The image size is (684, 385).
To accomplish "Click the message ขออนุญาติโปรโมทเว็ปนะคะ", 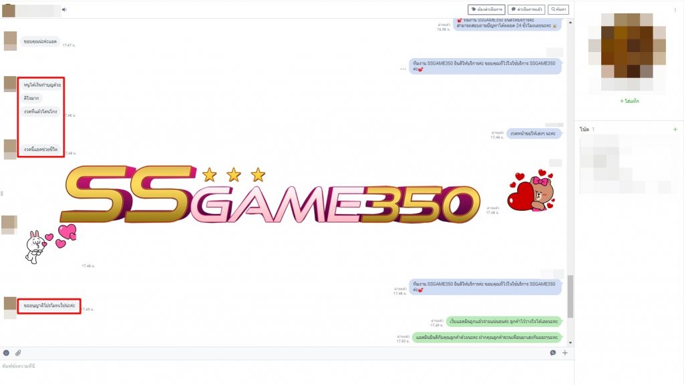I will point(49,306).
